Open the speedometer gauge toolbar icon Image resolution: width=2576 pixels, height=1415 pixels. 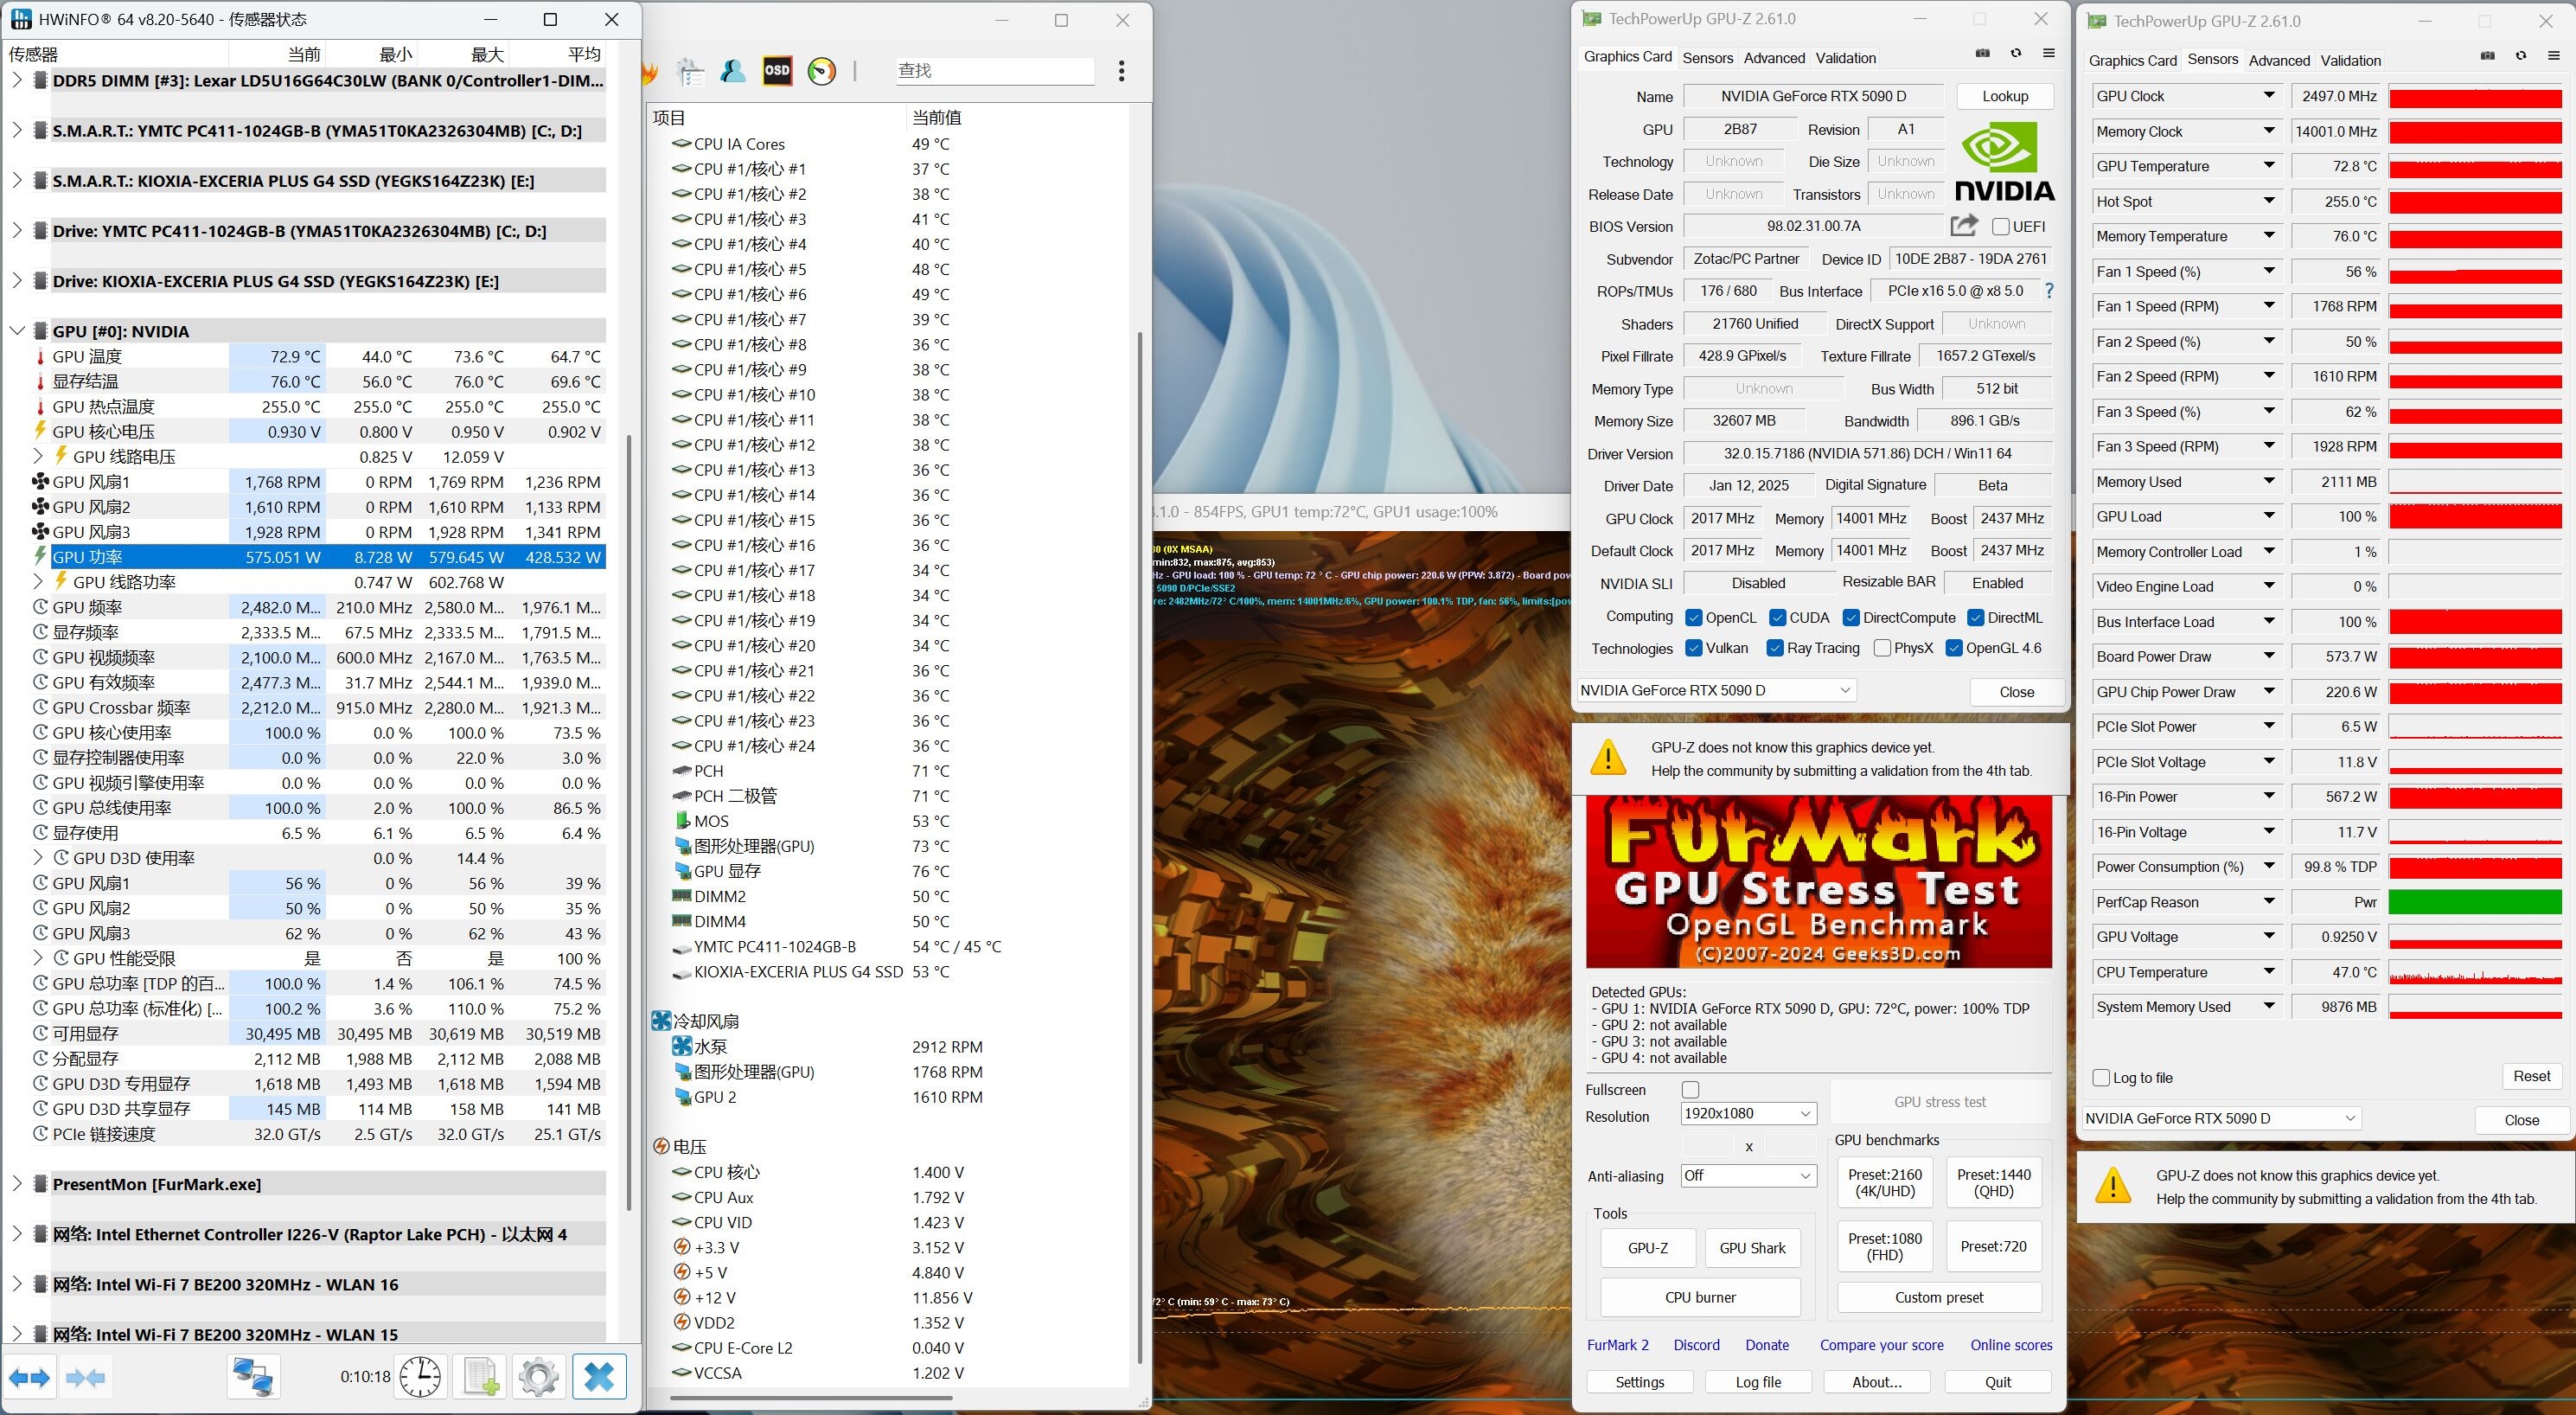(821, 71)
